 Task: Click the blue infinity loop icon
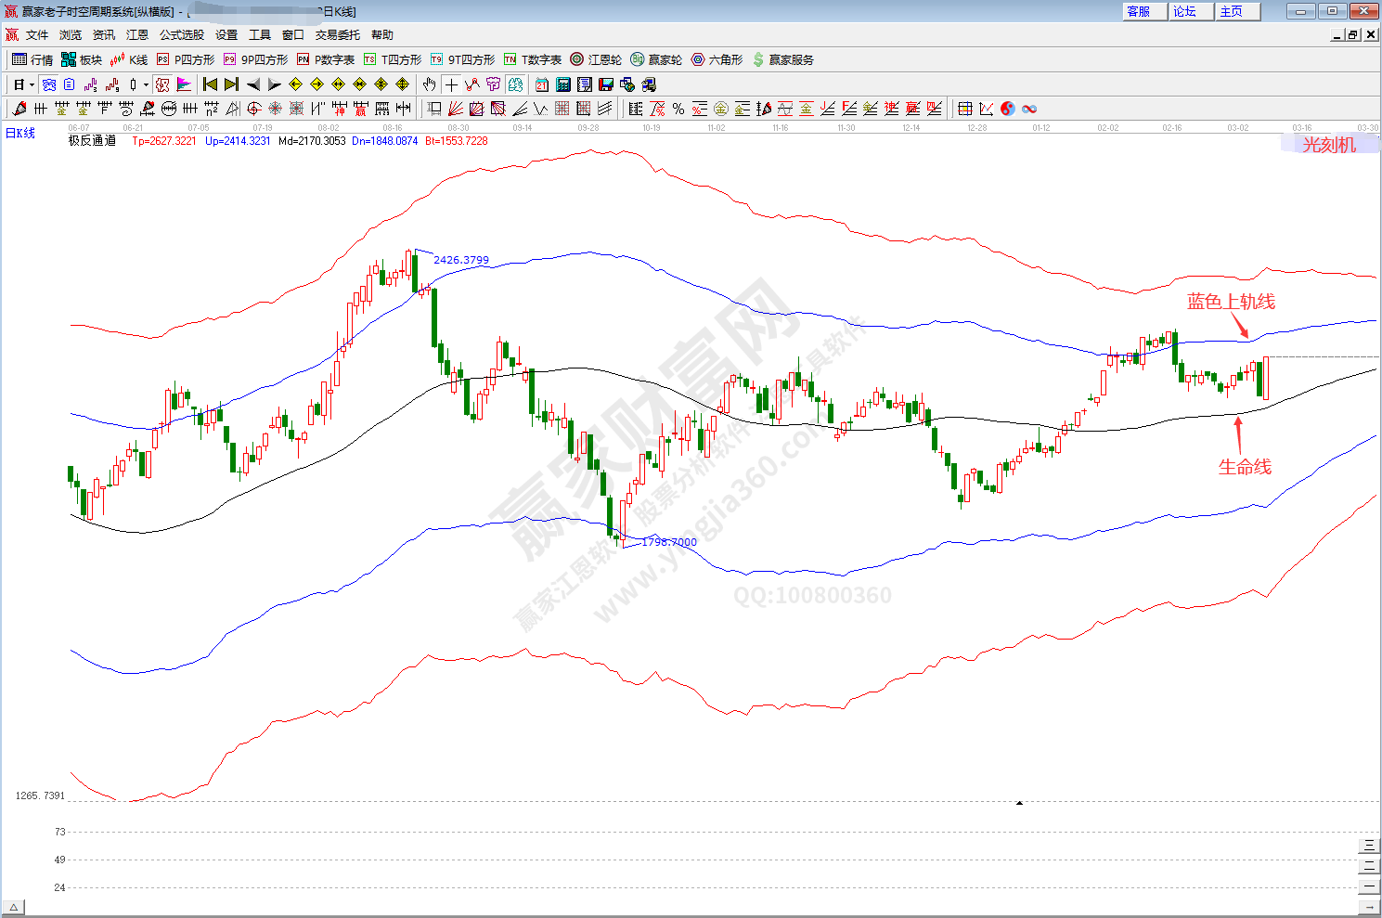pos(1029,109)
